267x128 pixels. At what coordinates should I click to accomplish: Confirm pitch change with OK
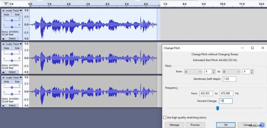point(226,125)
